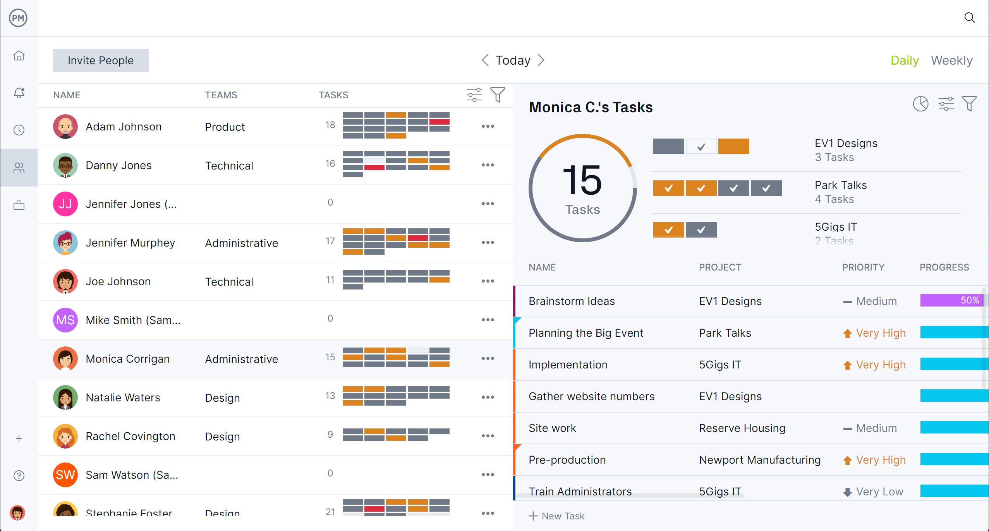Click the settings sliders icon in task header
Viewport: 989px width, 531px height.
[x=944, y=103]
